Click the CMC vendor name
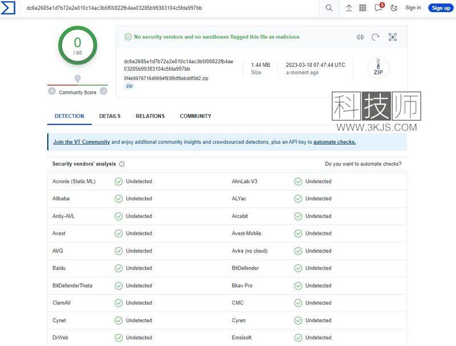Screen dimensions: 456x346 point(238,303)
